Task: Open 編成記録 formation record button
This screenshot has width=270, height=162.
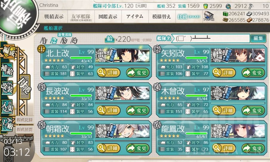Action: 24,120
